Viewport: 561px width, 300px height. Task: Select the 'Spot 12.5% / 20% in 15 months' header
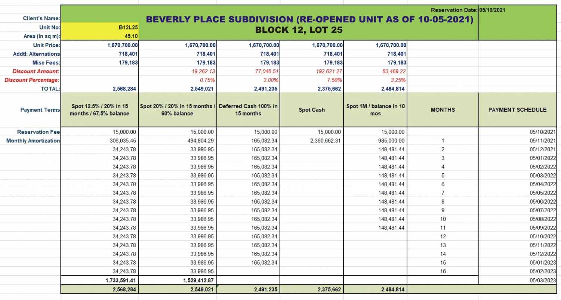[x=99, y=110]
